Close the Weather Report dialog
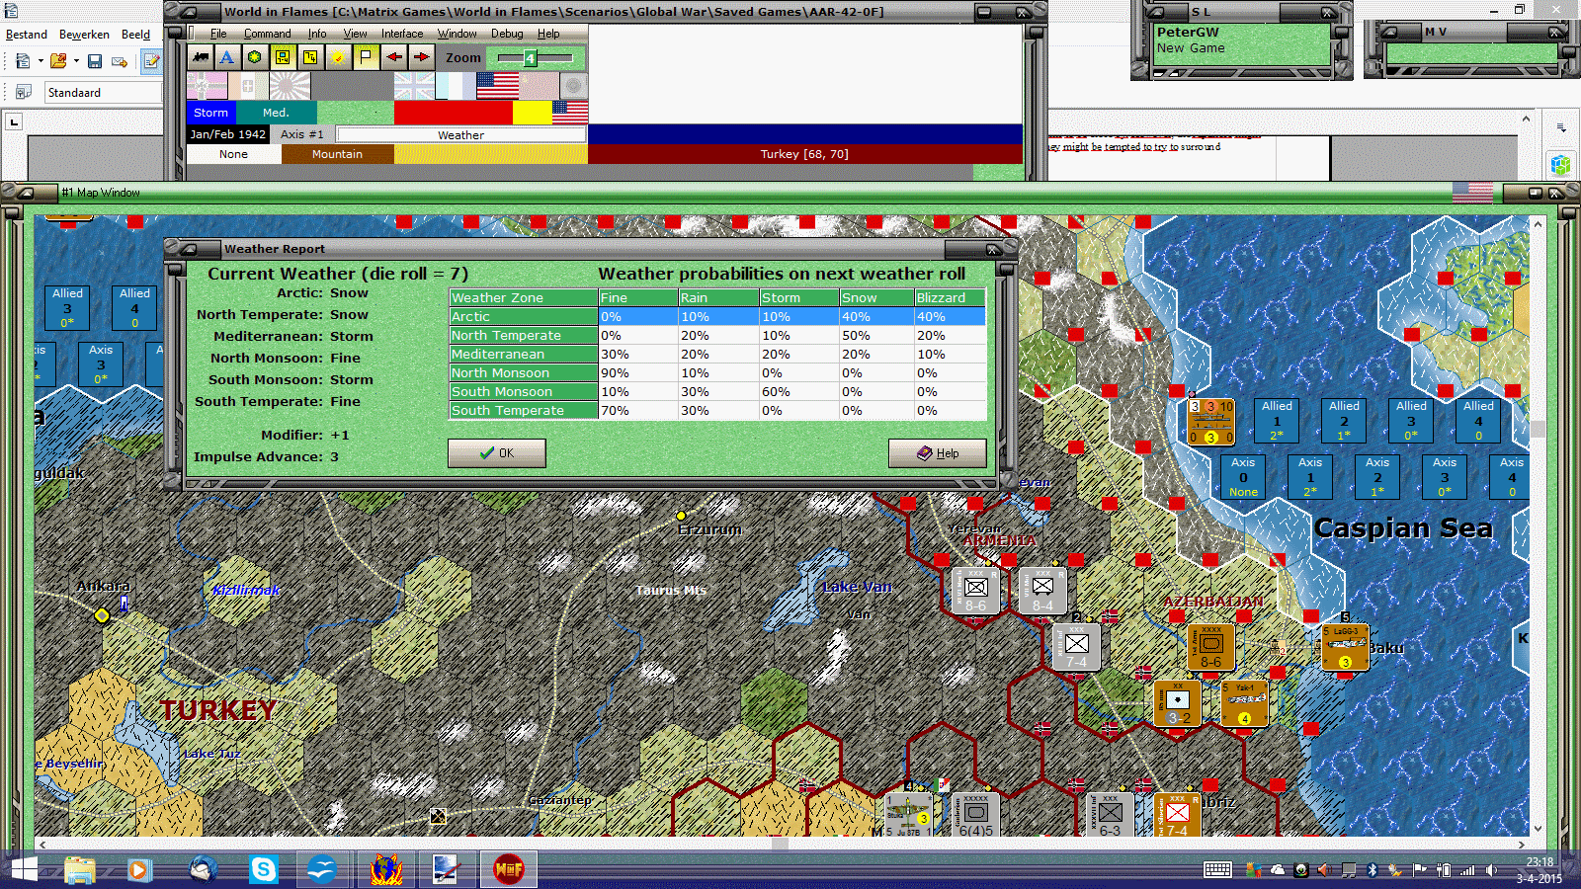This screenshot has height=889, width=1581. (x=994, y=249)
